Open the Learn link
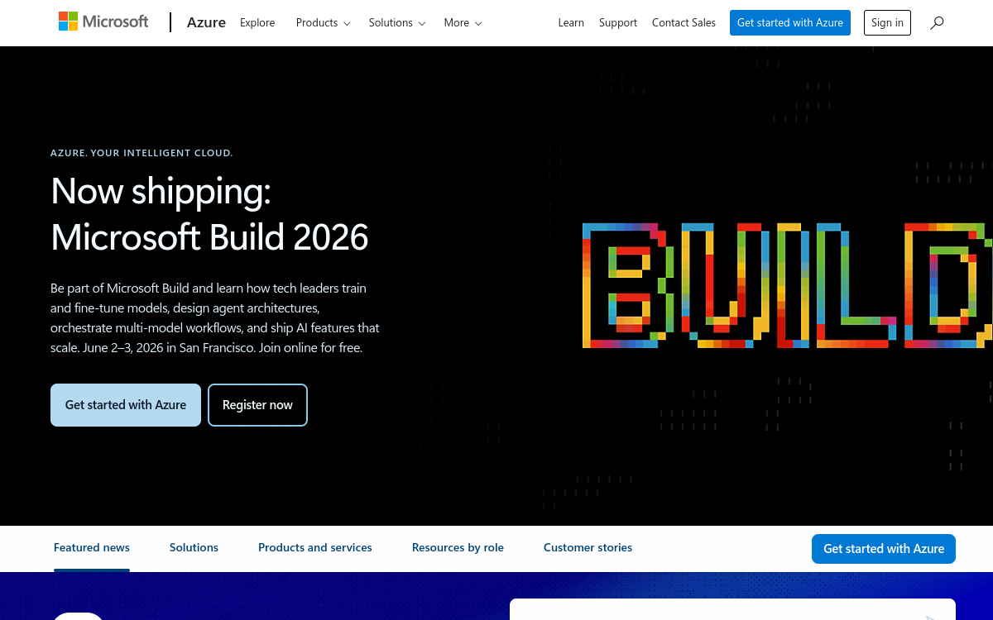993x620 pixels. [571, 23]
